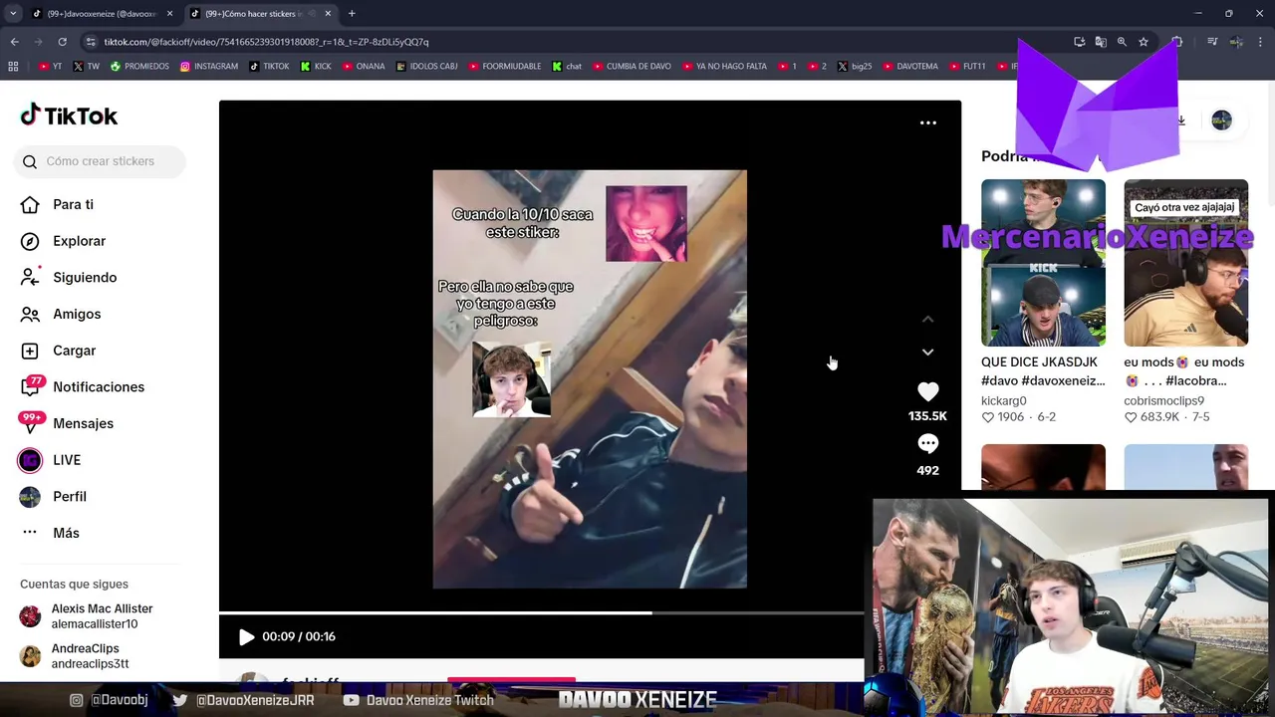Zoom icon in the address bar

pos(1122,42)
